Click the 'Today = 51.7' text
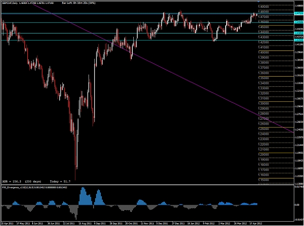Image resolution: width=304 pixels, height=226 pixels. [60, 181]
